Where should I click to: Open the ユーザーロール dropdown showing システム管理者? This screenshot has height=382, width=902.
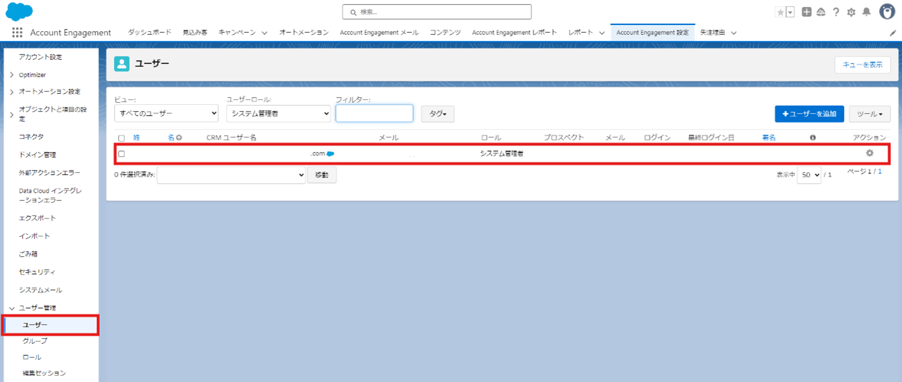point(279,113)
